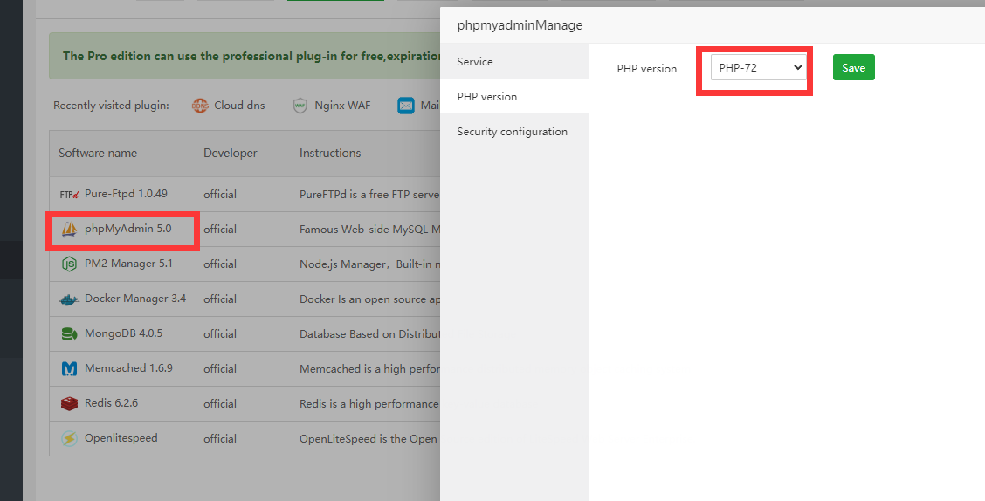The width and height of the screenshot is (985, 501).
Task: Click the PM2 Manager Node.js icon
Action: (x=69, y=264)
